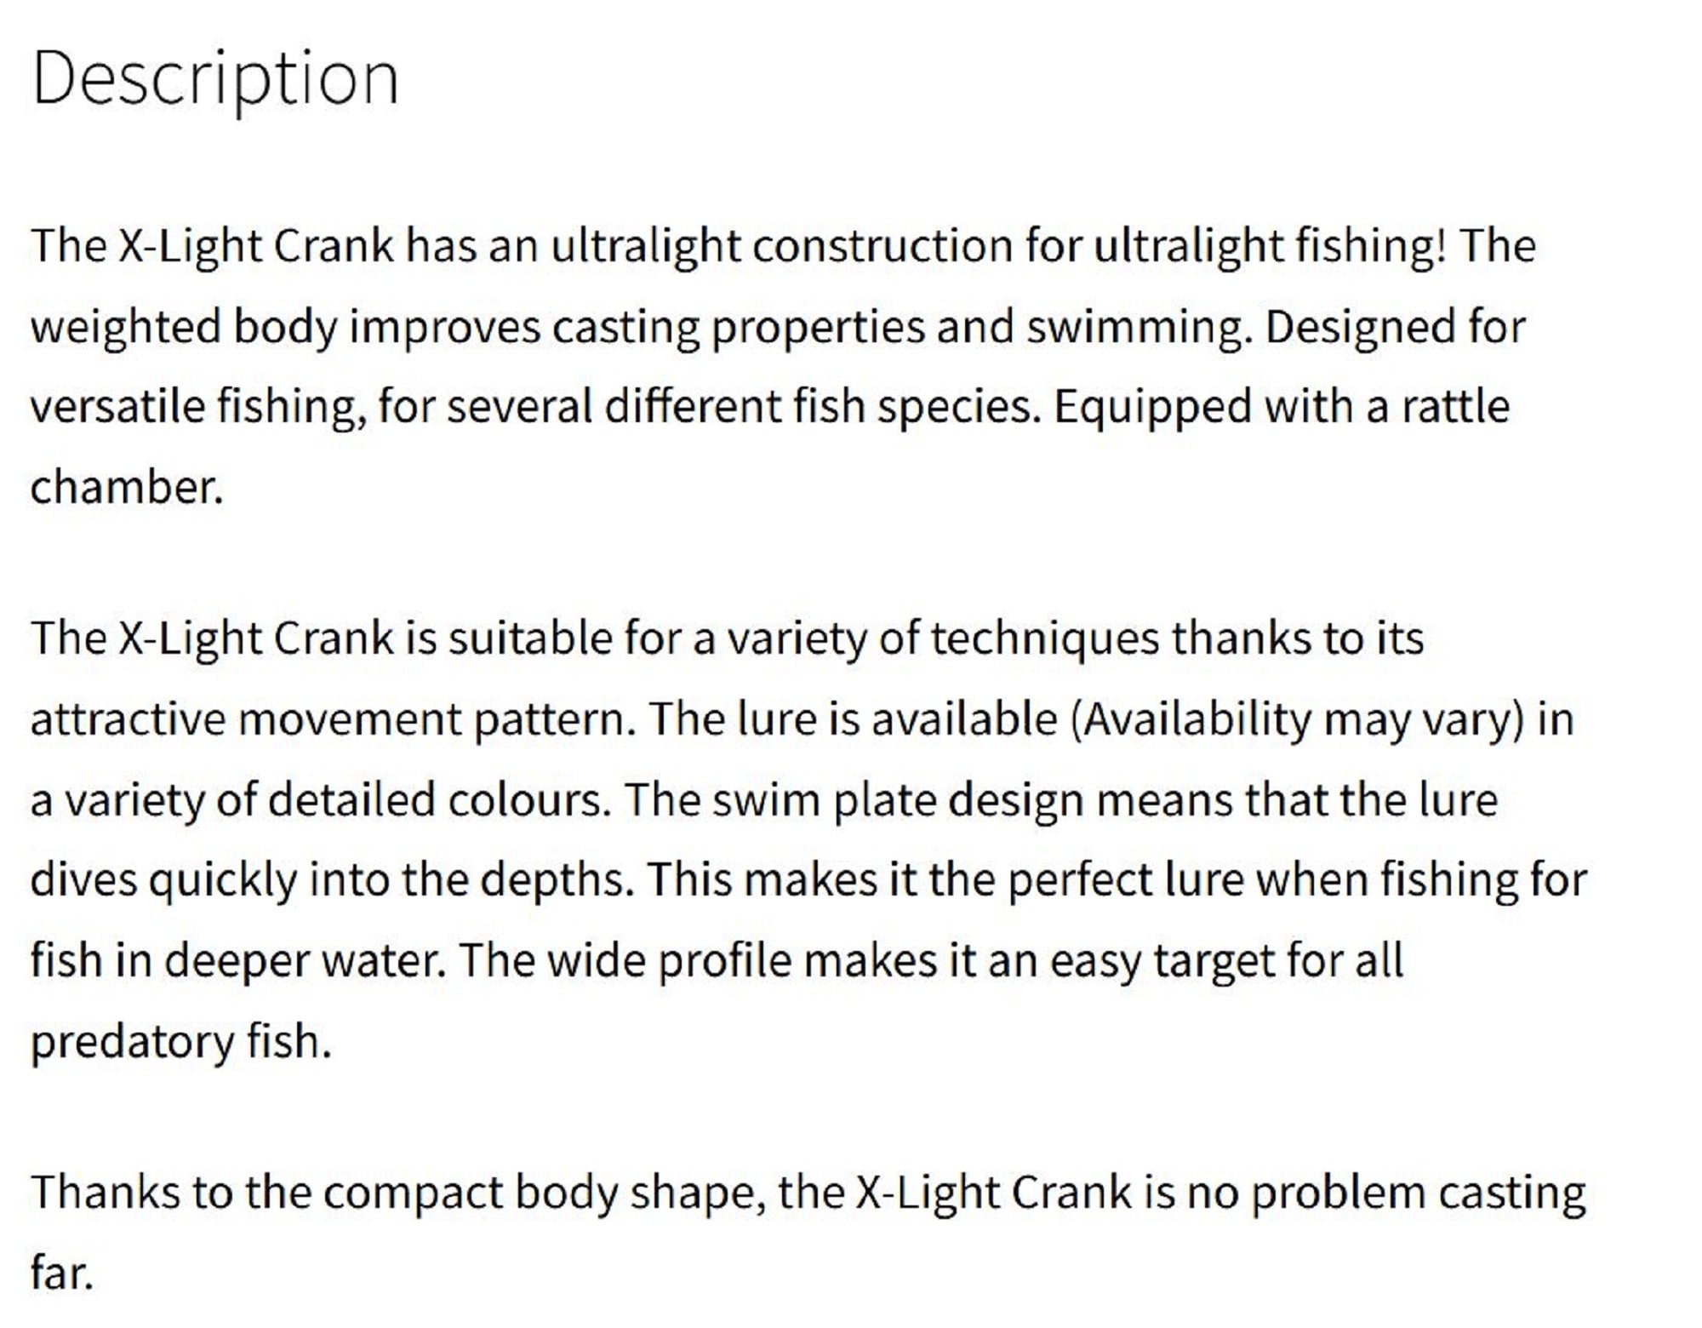The image size is (1702, 1328).
Task: Click the word "chamber."
Action: [x=126, y=488]
